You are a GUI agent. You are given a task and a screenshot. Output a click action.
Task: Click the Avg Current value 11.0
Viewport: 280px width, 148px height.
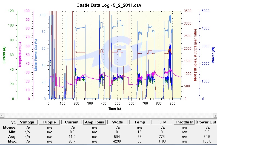coord(72,137)
